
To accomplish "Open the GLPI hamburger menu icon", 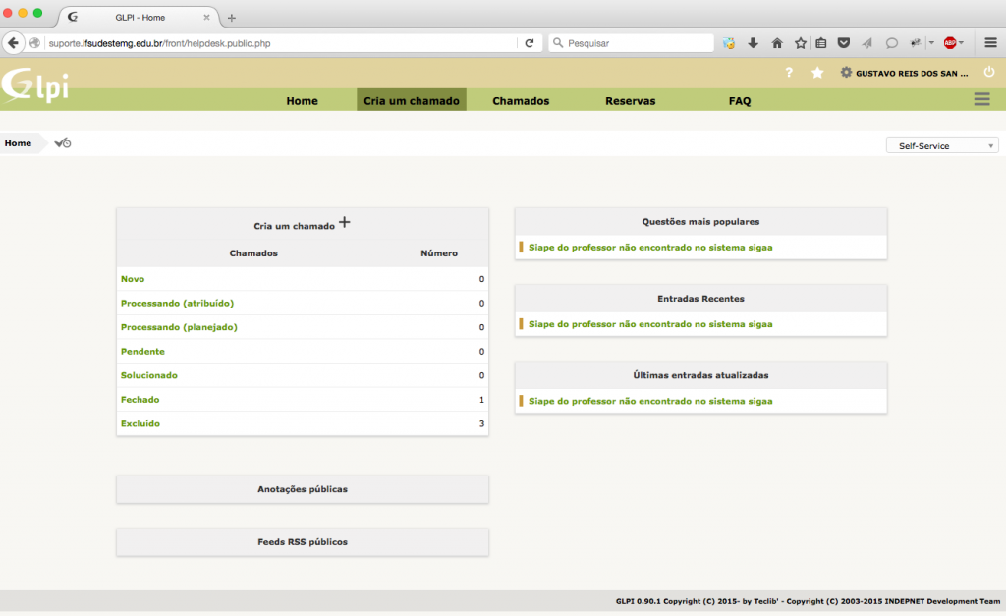I will pyautogui.click(x=980, y=99).
